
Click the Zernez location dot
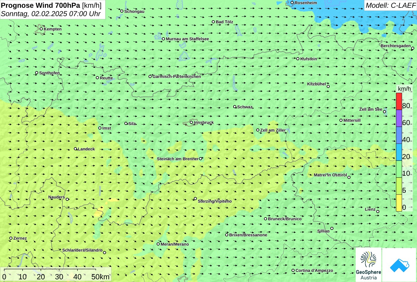[x=11, y=238]
